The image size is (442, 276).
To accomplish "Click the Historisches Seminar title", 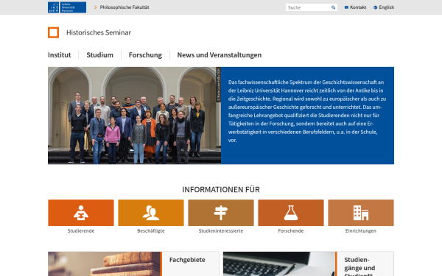I will pos(99,32).
